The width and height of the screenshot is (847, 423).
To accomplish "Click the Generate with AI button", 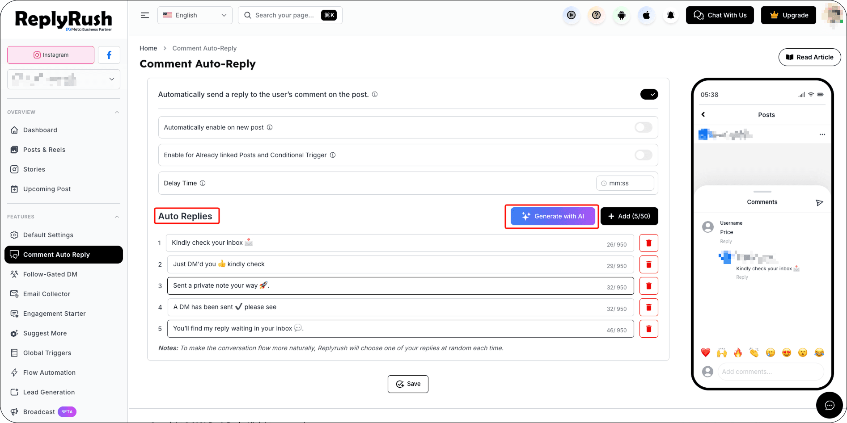I will click(553, 216).
